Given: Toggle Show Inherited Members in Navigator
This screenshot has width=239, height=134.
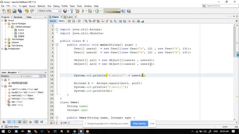Looking at the screenshot, I should point(4,122).
